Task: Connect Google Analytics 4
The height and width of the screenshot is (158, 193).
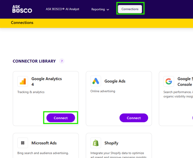Action: click(61, 118)
